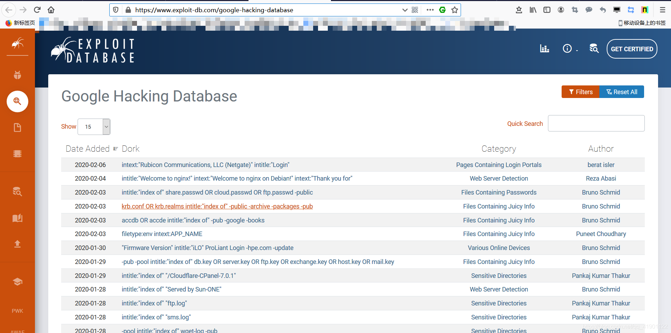Screen dimensions: 671x333
Task: Click the padlock site info icon
Action: (128, 10)
